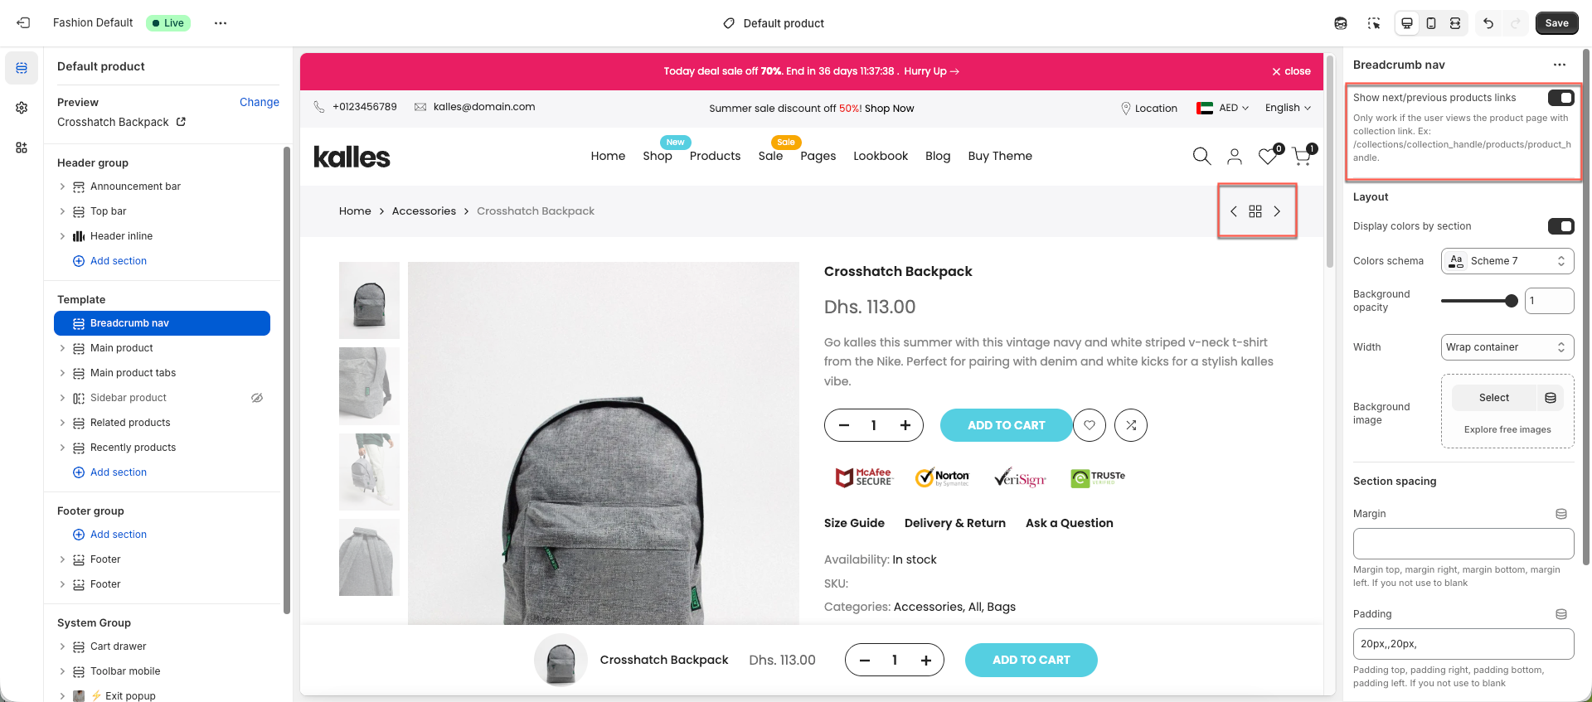Open the app embeds sidebar icon

point(22,148)
